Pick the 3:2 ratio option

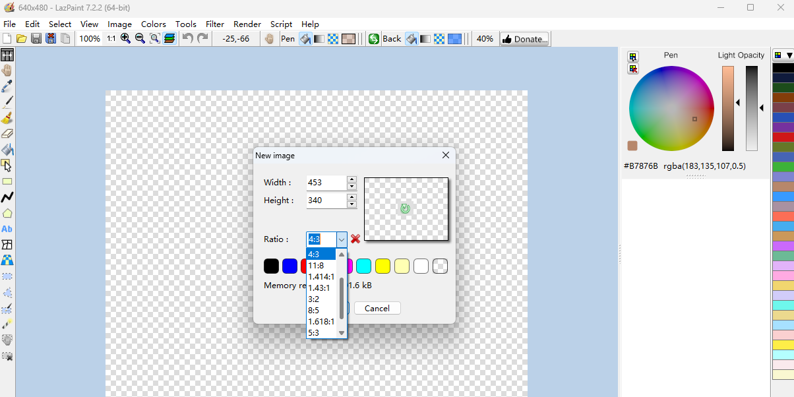click(x=314, y=299)
